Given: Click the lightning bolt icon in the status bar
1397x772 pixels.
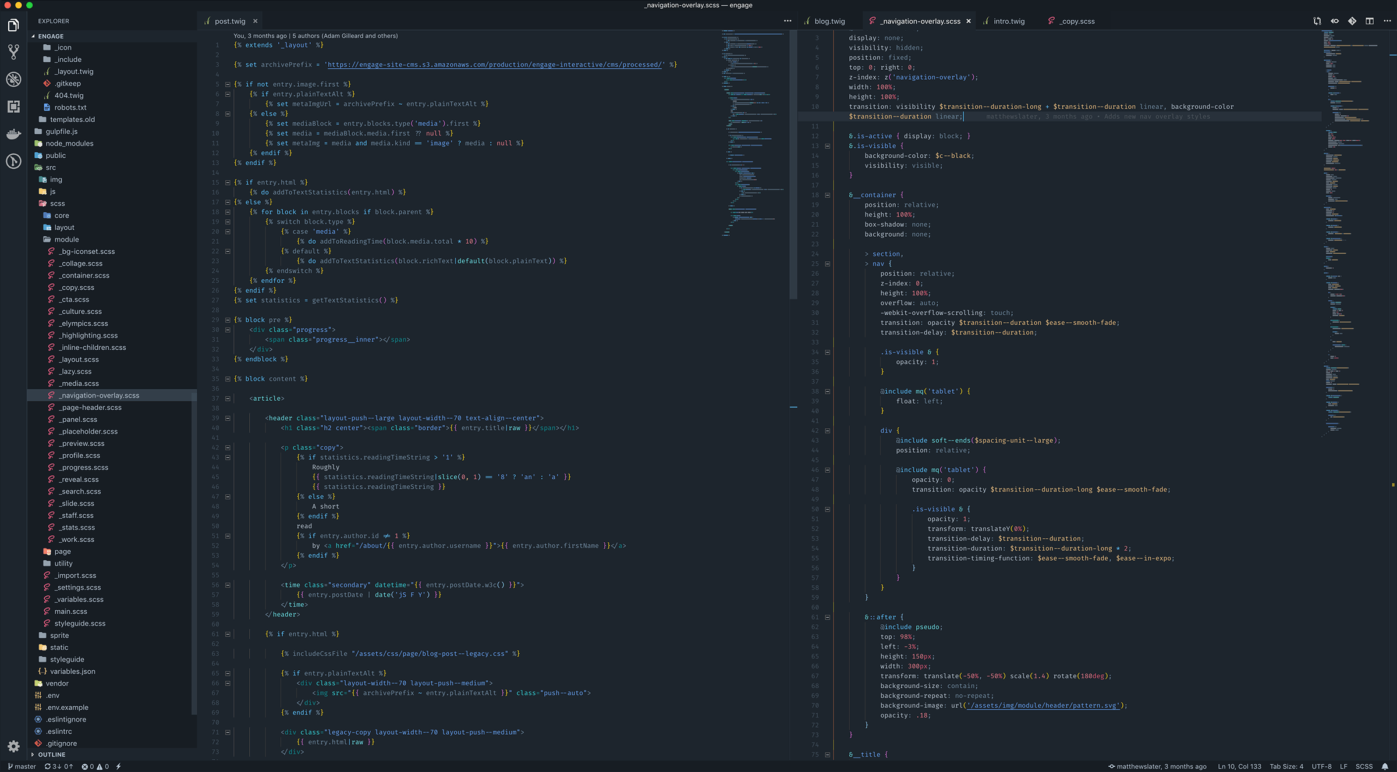Looking at the screenshot, I should tap(119, 766).
